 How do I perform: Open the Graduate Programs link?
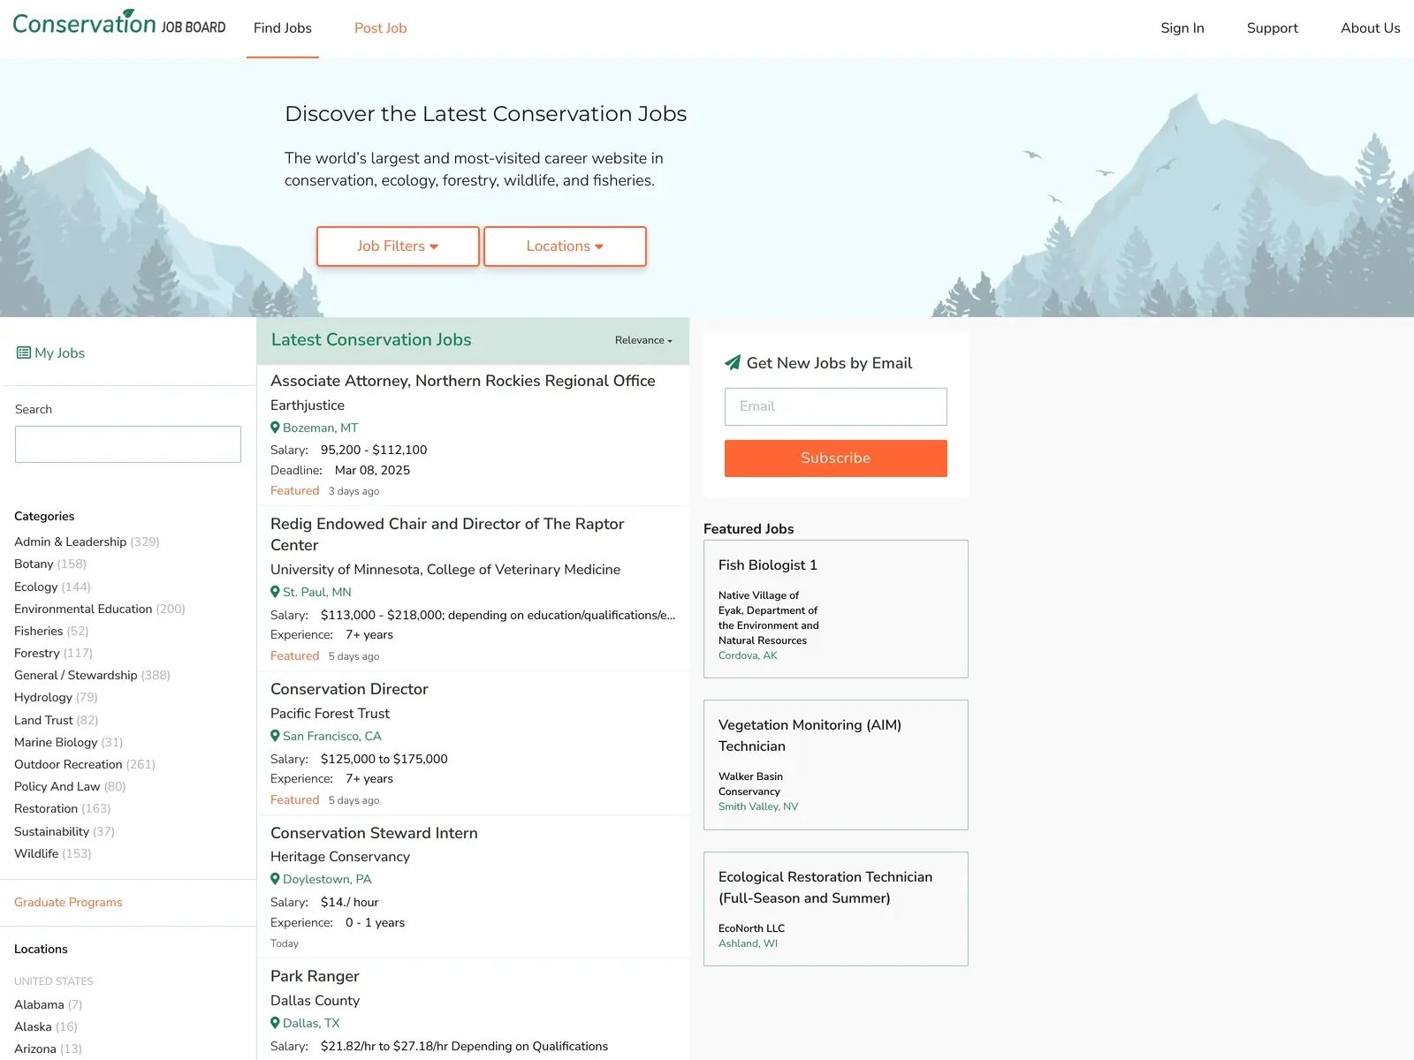click(68, 902)
